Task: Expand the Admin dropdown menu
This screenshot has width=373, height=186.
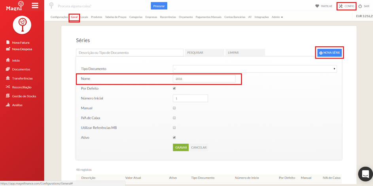Action: (x=277, y=17)
